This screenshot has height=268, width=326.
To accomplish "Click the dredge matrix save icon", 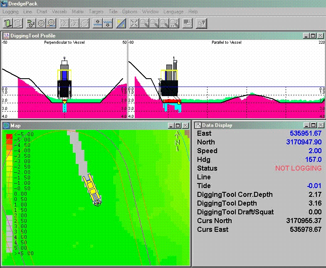I will point(188,23).
